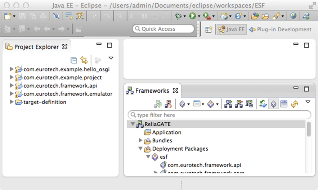Select the Frameworks view tab
Viewport: 318px width, 190px height.
click(x=152, y=90)
